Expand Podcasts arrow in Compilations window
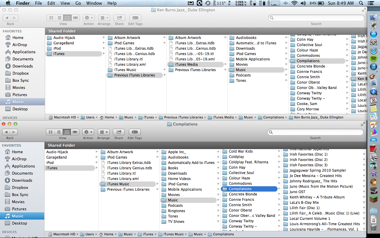This screenshot has height=238, width=380. (218, 206)
